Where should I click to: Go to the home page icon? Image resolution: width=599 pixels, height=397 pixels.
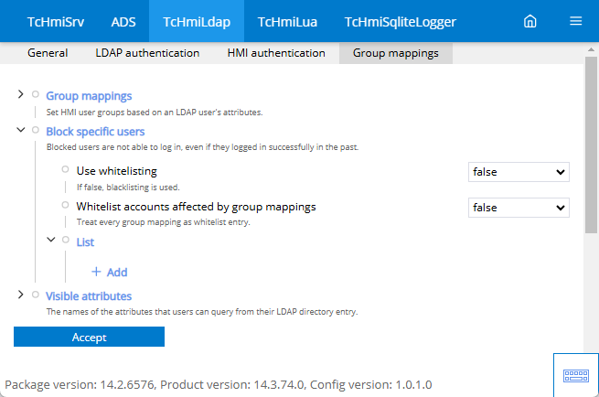(529, 21)
